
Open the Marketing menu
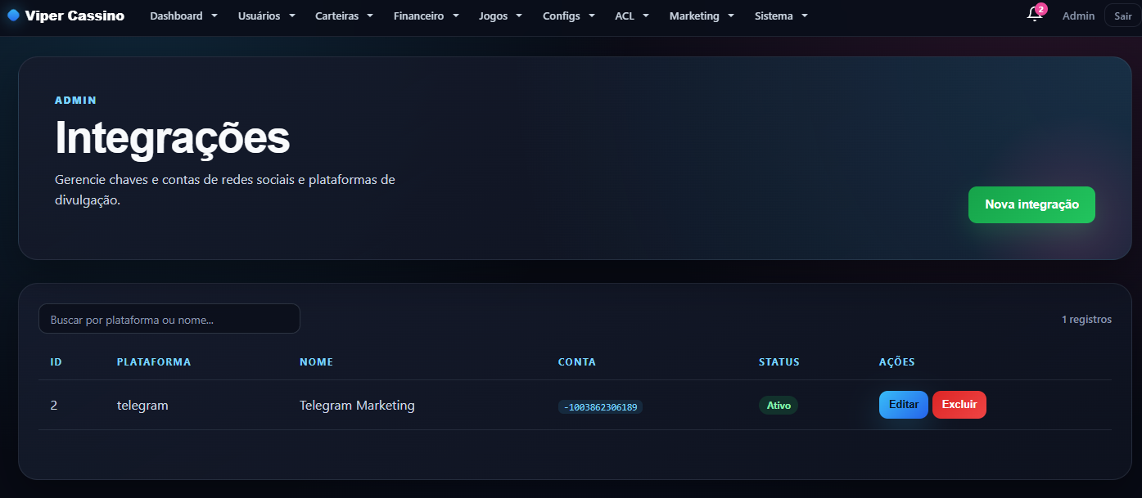(702, 16)
